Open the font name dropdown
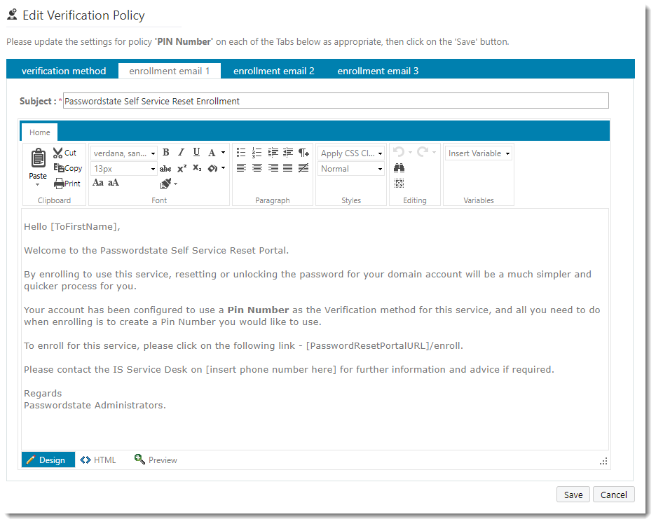Image resolution: width=656 pixels, height=524 pixels. click(x=123, y=153)
